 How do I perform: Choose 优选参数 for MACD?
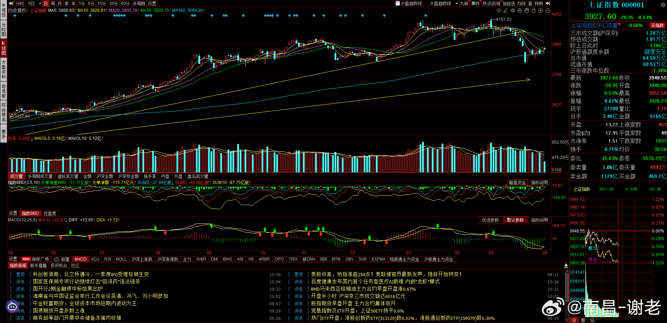(490, 220)
